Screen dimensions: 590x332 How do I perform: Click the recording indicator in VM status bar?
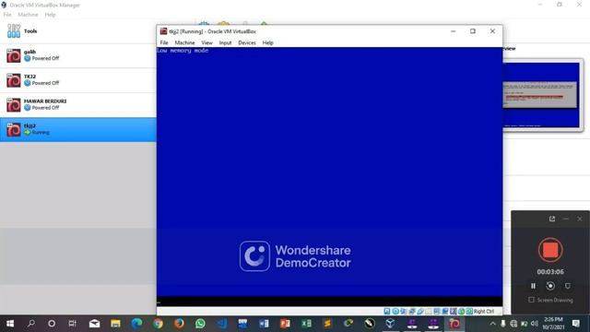click(445, 312)
